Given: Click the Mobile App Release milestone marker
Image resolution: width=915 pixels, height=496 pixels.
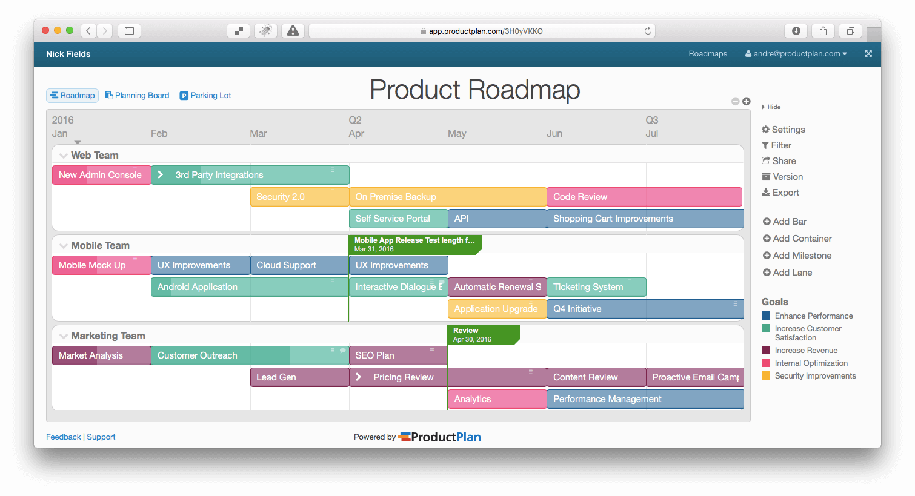Looking at the screenshot, I should 415,244.
